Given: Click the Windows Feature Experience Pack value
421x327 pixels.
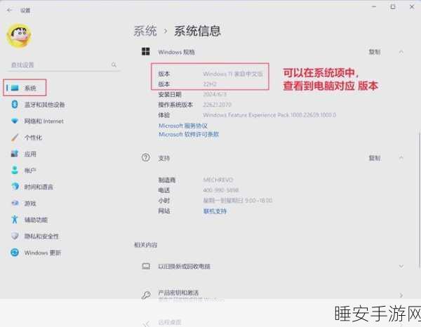Looking at the screenshot, I should click(x=269, y=115).
